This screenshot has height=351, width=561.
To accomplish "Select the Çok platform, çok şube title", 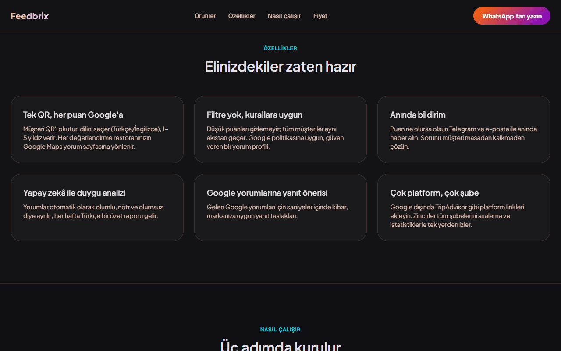I will 434,193.
